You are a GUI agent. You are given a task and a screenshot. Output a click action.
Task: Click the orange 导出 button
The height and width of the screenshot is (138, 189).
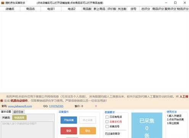[88, 131]
